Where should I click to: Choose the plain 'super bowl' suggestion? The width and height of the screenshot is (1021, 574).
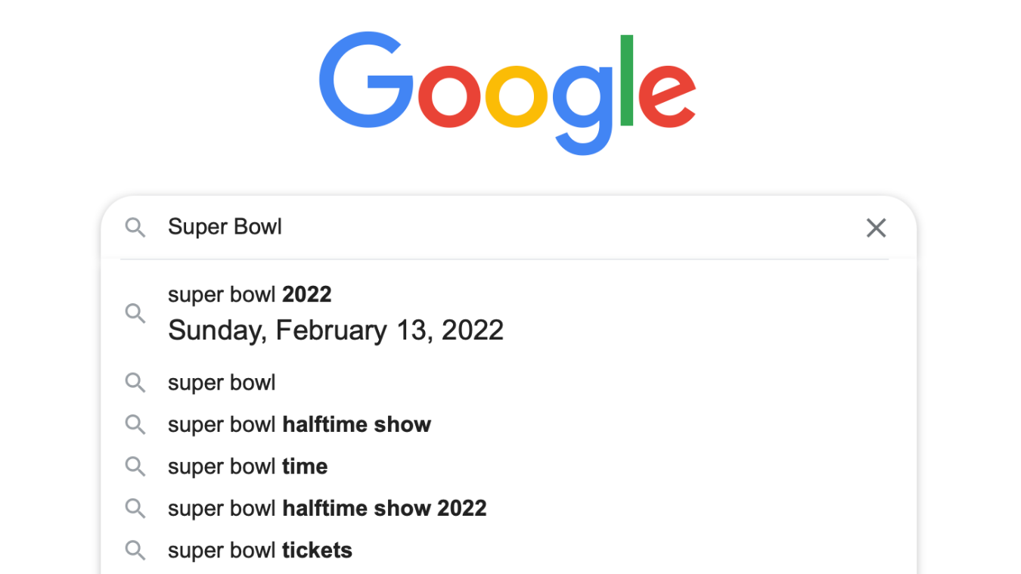pyautogui.click(x=222, y=383)
